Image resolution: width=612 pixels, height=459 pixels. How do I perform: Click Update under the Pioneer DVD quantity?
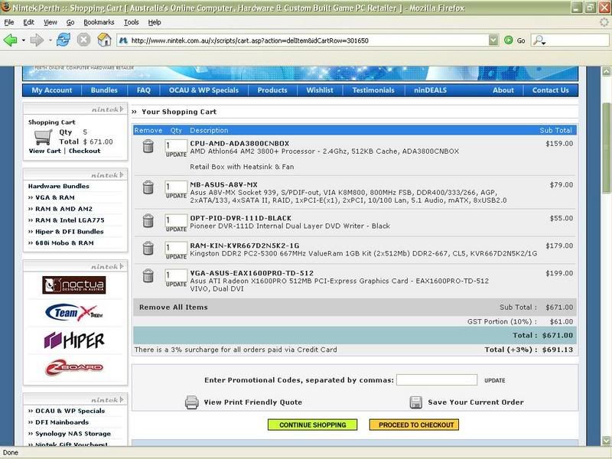pos(177,229)
